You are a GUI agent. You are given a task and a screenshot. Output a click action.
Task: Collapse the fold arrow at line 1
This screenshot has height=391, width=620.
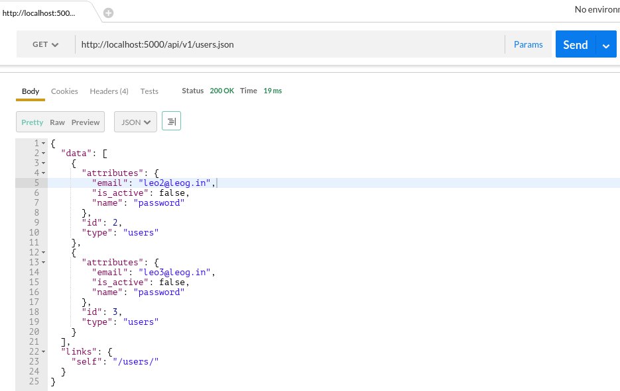(x=44, y=143)
